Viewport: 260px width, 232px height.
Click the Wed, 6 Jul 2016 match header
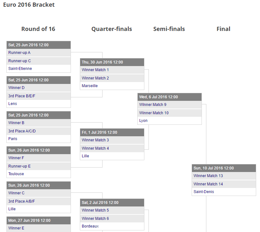pos(158,97)
